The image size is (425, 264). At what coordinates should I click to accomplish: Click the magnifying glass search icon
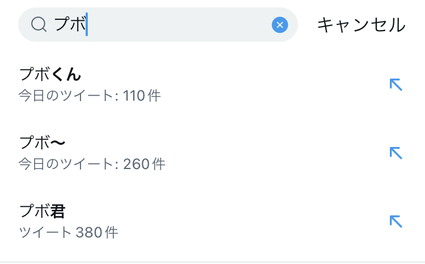click(x=39, y=25)
